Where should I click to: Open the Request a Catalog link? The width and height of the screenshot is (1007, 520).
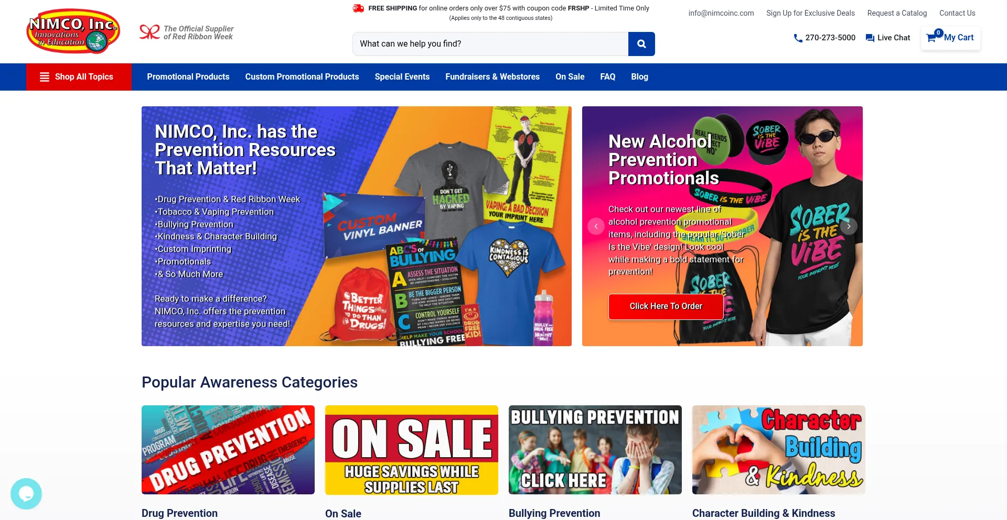(x=897, y=13)
